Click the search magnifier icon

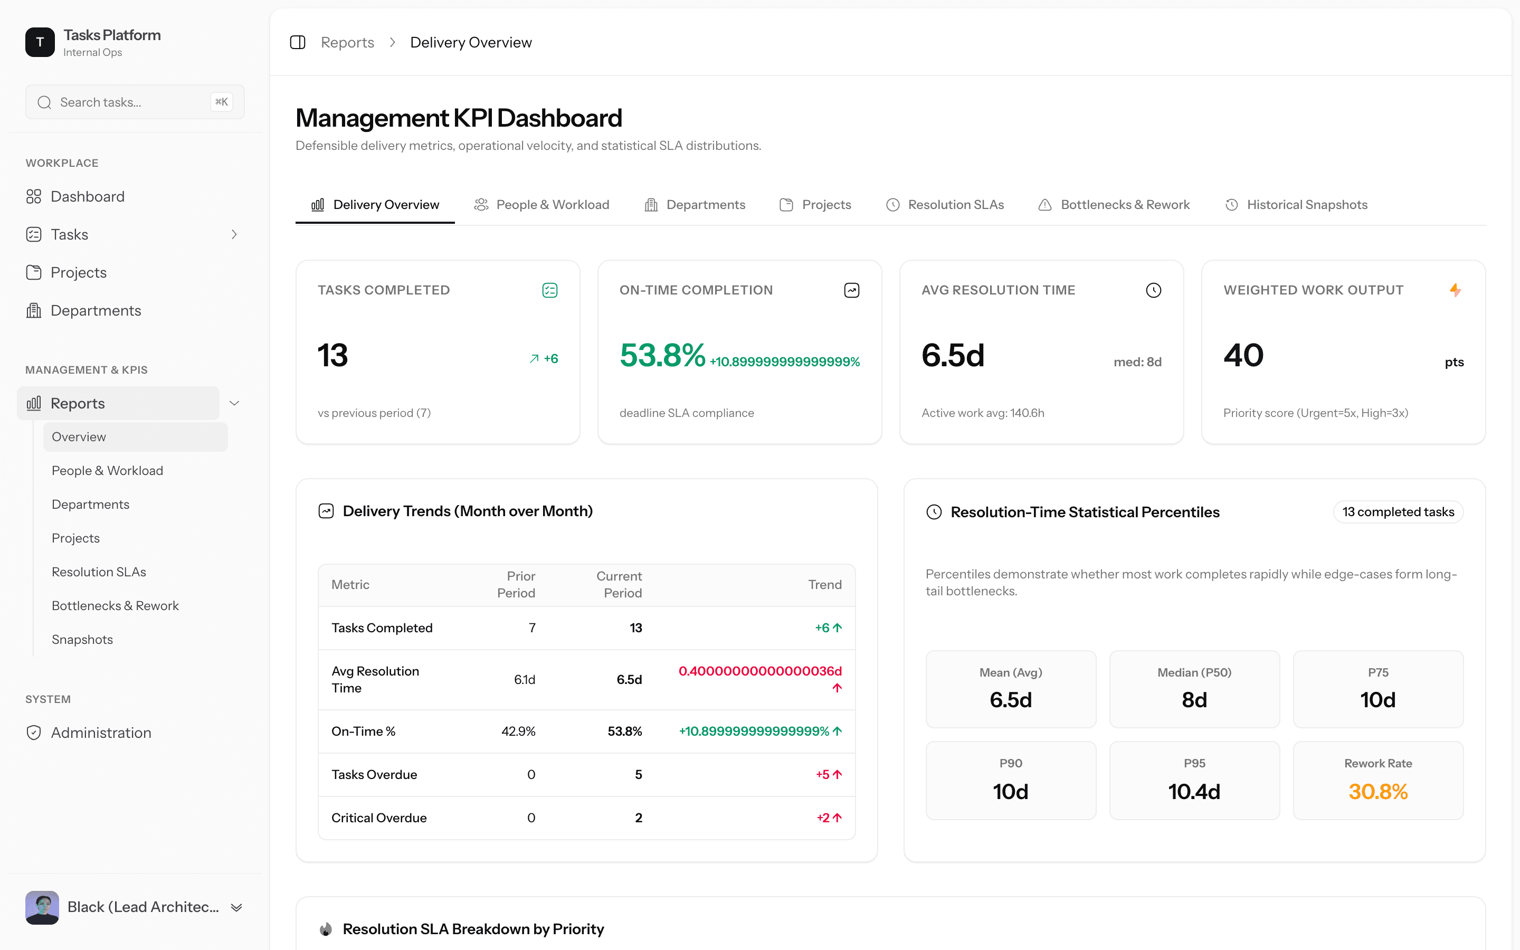pos(44,102)
